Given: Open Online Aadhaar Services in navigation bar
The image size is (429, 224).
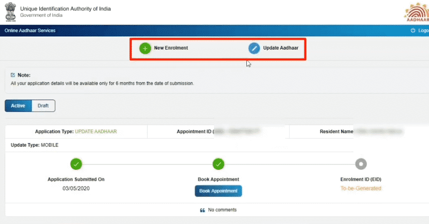Looking at the screenshot, I should pyautogui.click(x=30, y=31).
